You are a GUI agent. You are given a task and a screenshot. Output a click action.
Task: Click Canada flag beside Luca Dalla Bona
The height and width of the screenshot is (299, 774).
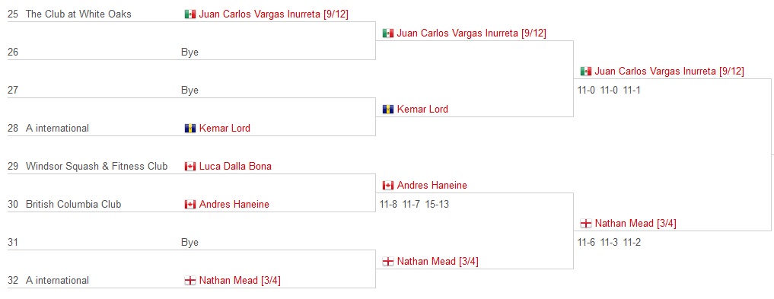click(x=190, y=167)
